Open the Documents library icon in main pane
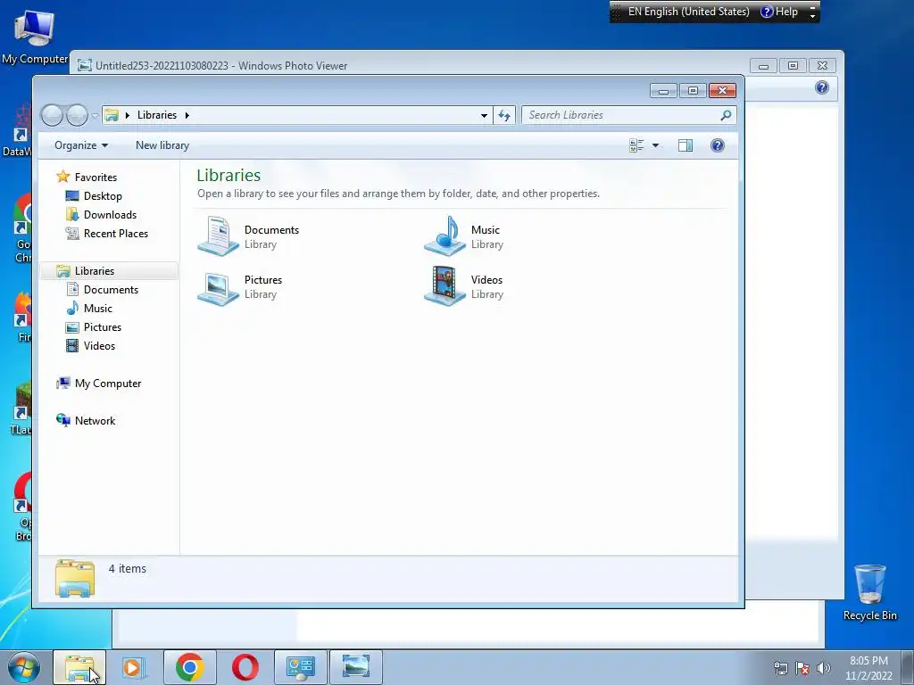 coord(218,235)
